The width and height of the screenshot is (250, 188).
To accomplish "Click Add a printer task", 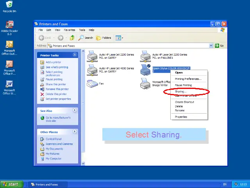I will tap(53, 62).
